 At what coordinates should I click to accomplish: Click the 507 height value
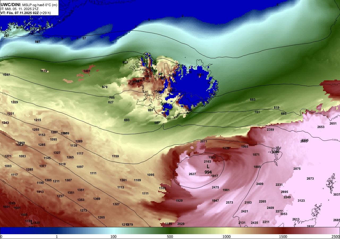pyautogui.click(x=37, y=42)
